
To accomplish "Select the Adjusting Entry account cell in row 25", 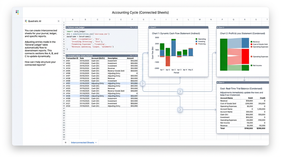I will coord(98,84).
